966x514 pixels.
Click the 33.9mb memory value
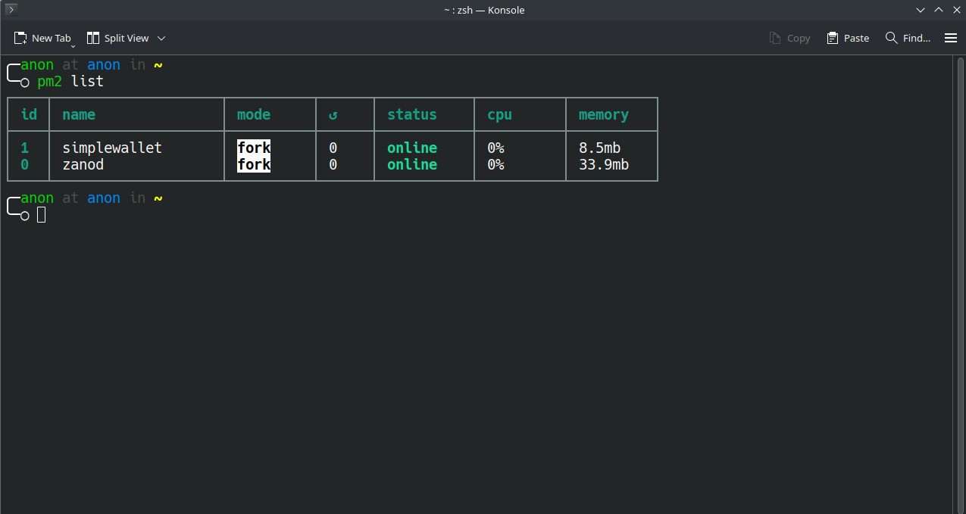[604, 164]
